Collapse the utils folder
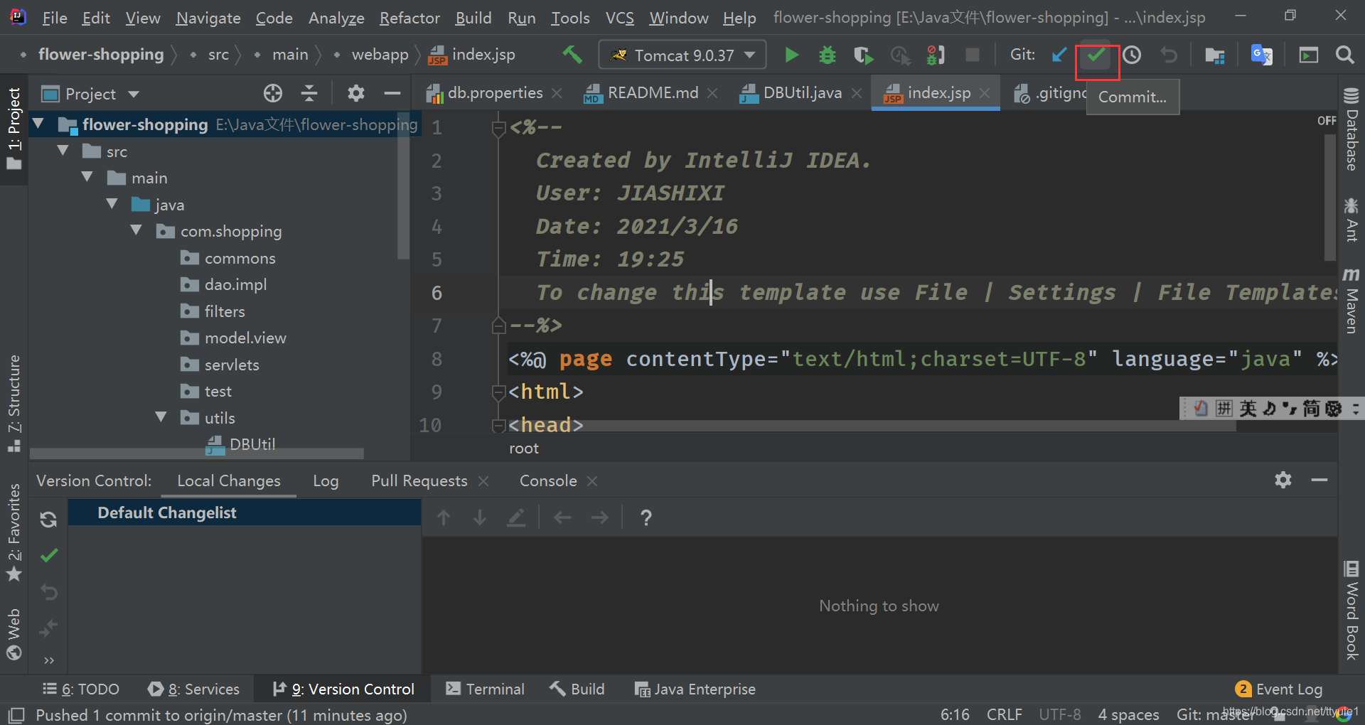1365x725 pixels. [x=161, y=417]
